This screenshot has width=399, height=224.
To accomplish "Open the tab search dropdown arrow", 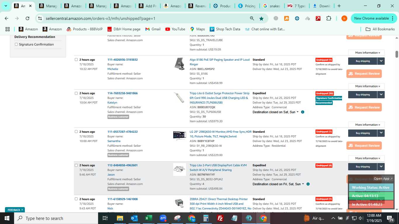I will click(x=6, y=6).
